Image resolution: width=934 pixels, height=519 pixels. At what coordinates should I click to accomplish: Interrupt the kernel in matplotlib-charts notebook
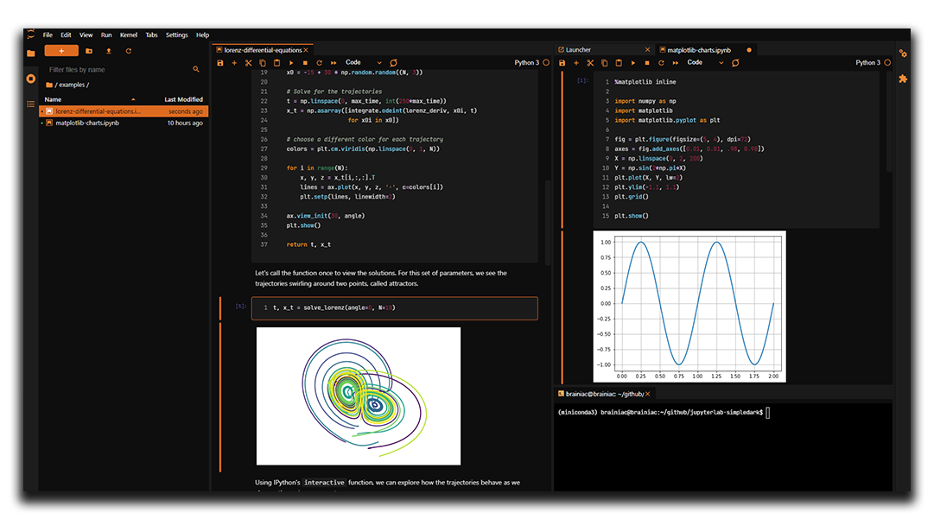click(x=647, y=62)
